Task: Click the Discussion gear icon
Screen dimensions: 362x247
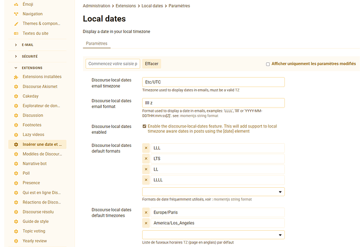Action: click(16, 115)
